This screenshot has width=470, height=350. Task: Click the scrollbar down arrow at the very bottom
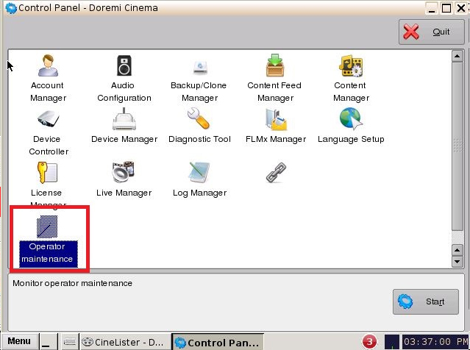point(457,261)
